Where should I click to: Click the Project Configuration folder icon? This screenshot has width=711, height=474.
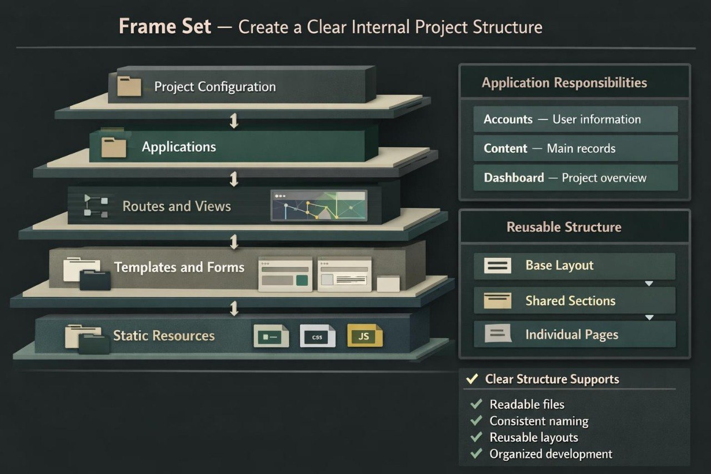pos(129,86)
